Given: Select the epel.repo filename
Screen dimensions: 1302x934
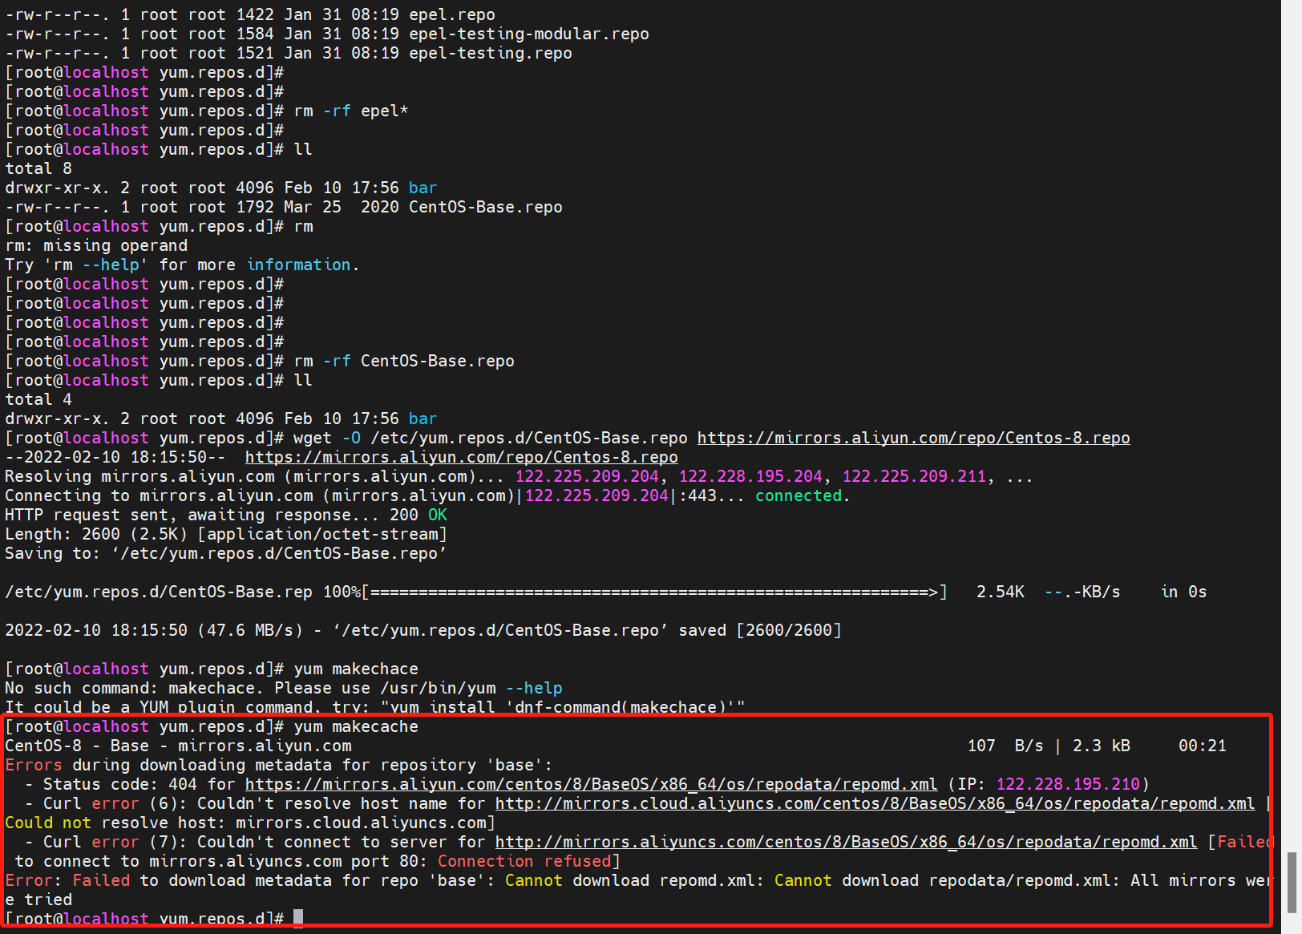Looking at the screenshot, I should [451, 14].
